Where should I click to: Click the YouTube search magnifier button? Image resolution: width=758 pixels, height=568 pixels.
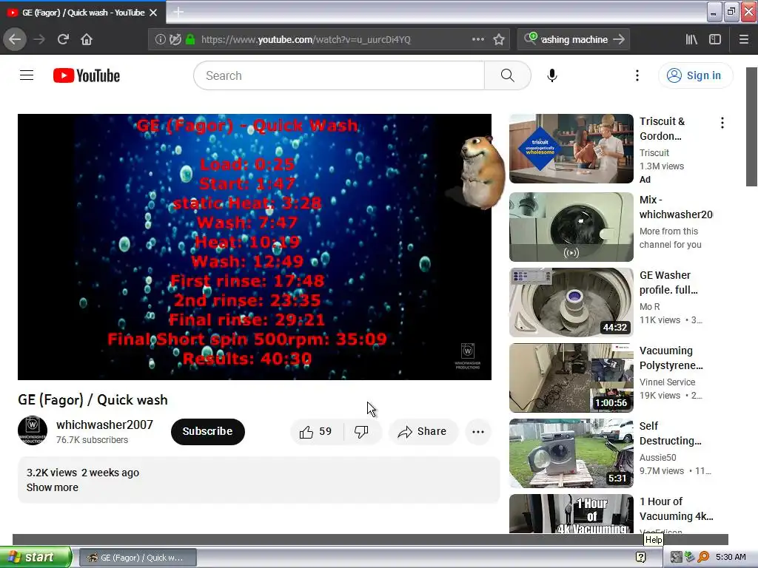click(x=507, y=75)
